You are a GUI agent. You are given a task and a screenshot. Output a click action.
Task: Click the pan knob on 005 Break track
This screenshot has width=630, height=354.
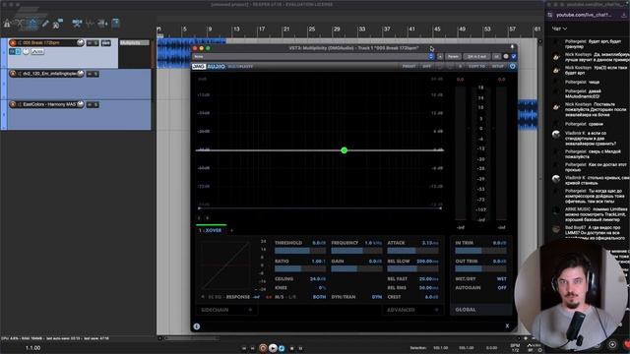pyautogui.click(x=27, y=52)
